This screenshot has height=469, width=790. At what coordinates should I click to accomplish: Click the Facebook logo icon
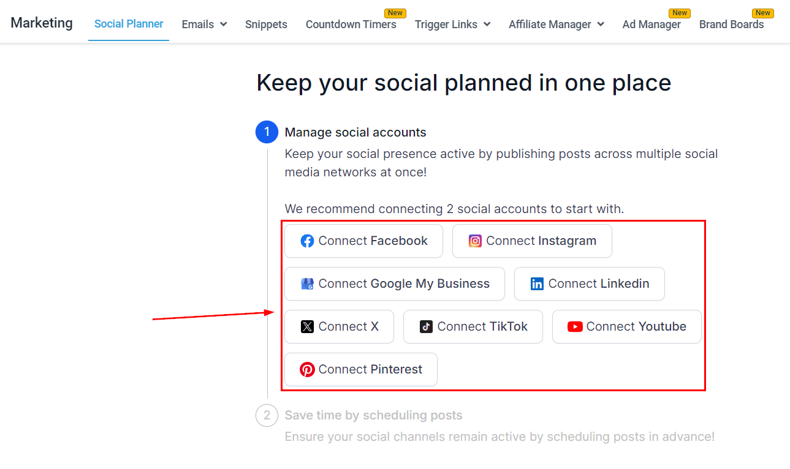(x=307, y=241)
